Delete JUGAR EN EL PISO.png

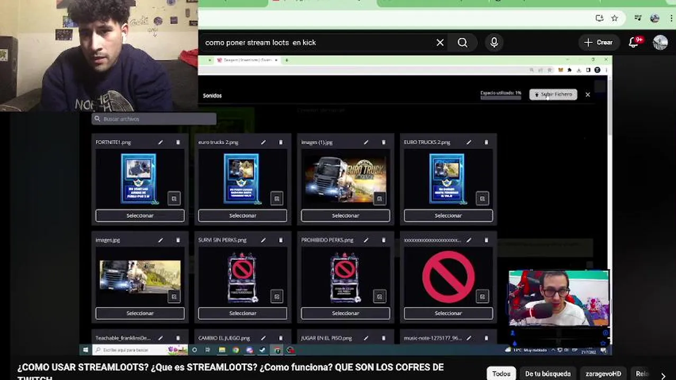tap(383, 338)
